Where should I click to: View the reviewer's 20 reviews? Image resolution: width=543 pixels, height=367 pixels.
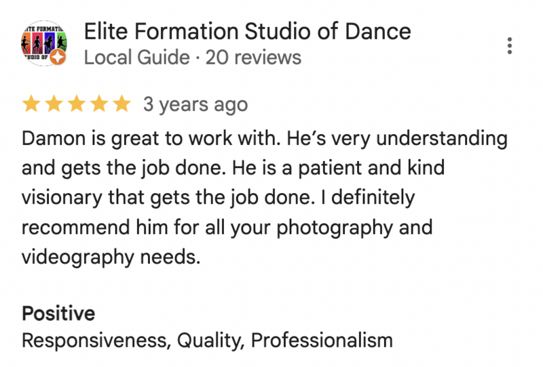[x=253, y=58]
